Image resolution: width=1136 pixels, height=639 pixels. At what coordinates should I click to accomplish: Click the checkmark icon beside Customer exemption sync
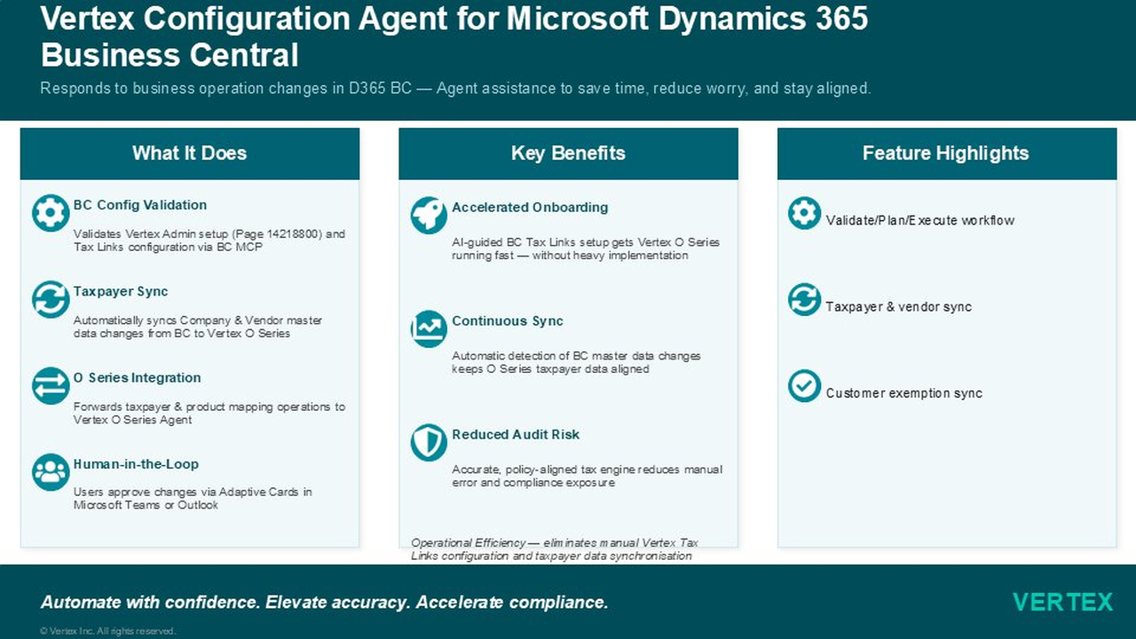804,386
